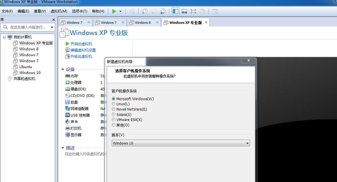Click the 显示器 display device icon

pyautogui.click(x=67, y=135)
